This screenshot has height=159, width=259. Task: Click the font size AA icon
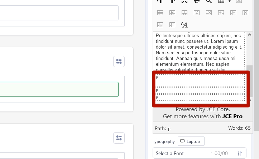point(184,25)
